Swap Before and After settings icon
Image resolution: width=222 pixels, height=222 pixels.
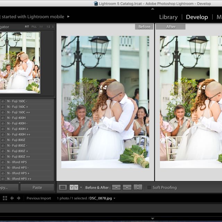coord(138,187)
